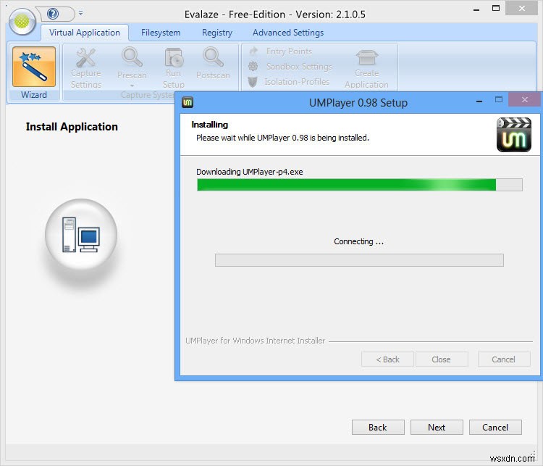543x466 pixels.
Task: Open Entry Points
Action: point(281,51)
